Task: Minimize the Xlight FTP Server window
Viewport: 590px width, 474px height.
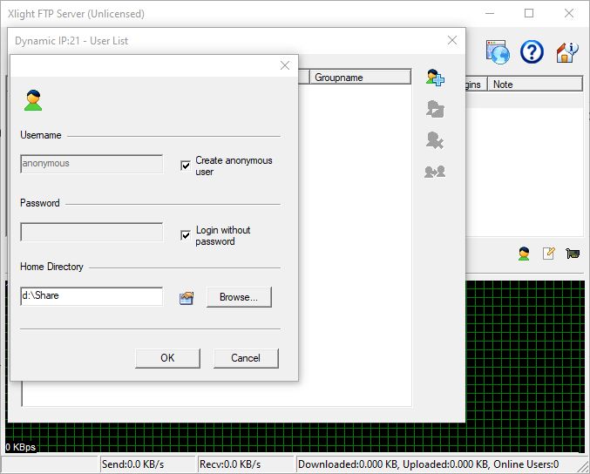Action: point(490,14)
